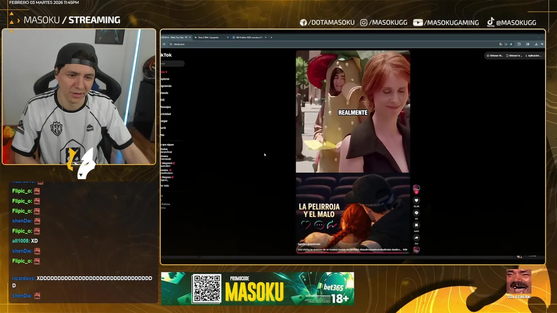Share the video using arrow icon
The height and width of the screenshot is (313, 557).
point(416,238)
